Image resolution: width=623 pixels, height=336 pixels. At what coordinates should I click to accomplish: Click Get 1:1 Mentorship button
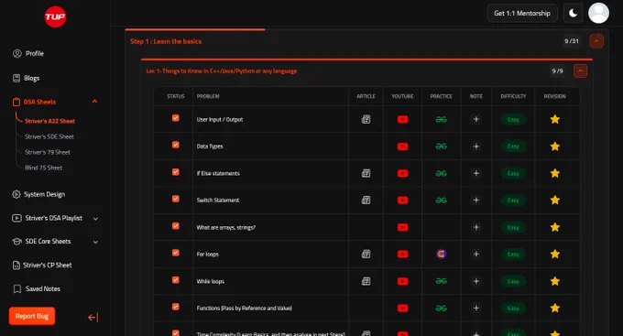tap(522, 13)
